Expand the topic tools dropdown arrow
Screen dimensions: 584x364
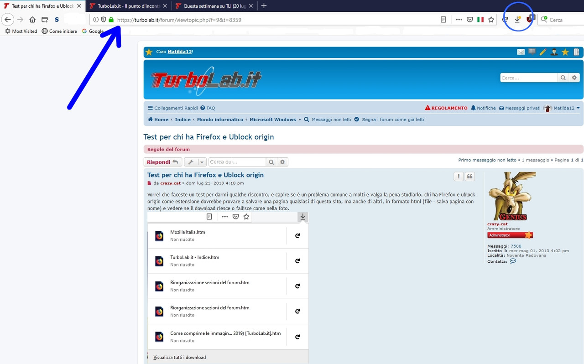coord(202,162)
